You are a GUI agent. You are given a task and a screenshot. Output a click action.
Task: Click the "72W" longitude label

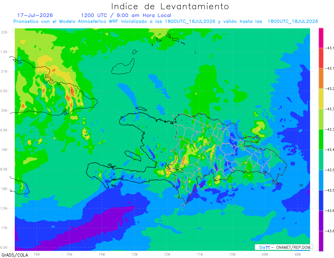pyautogui.click(x=167, y=254)
